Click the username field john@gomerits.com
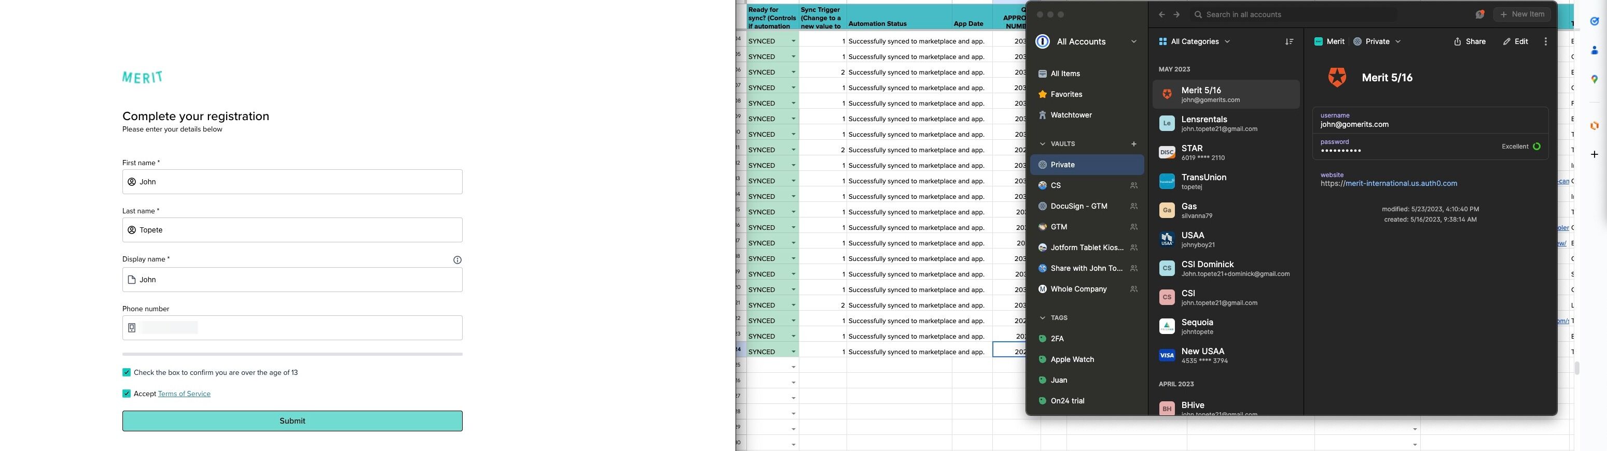Screen dimensions: 1607x451 point(1430,120)
